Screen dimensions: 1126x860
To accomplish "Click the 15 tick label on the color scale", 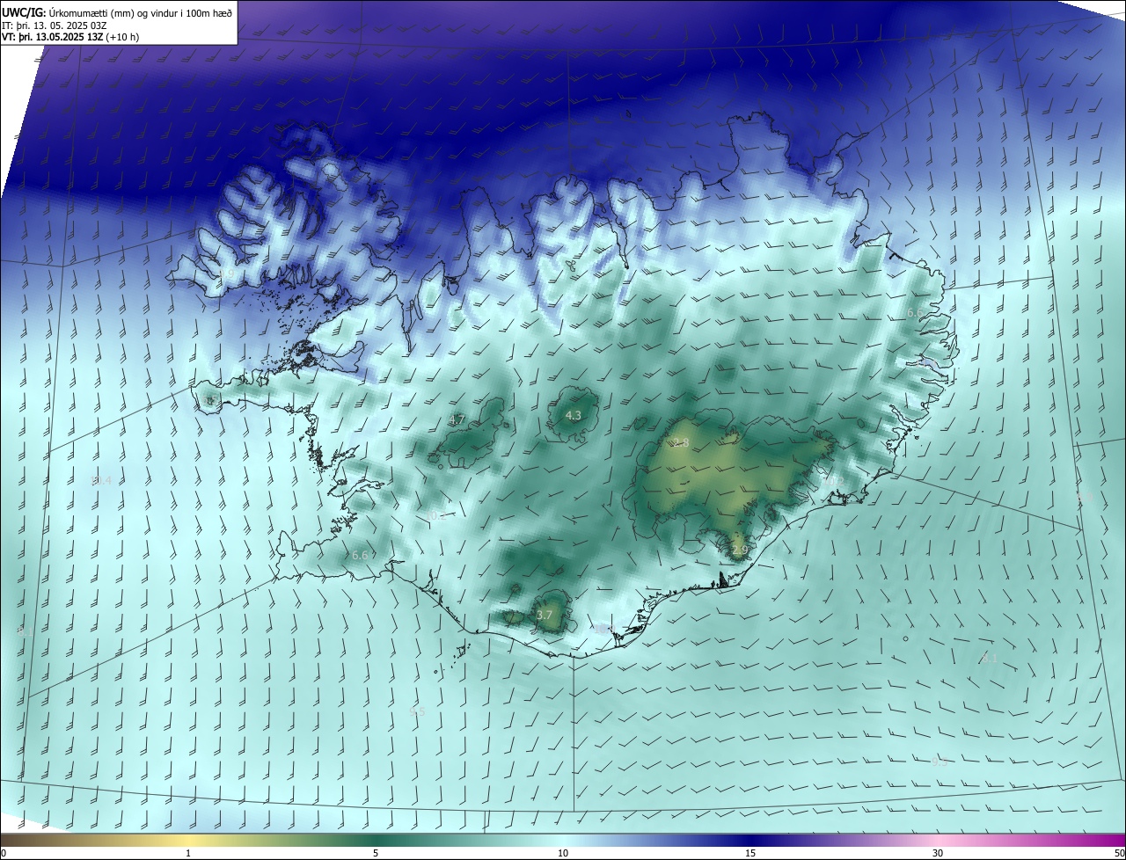I will 750,853.
